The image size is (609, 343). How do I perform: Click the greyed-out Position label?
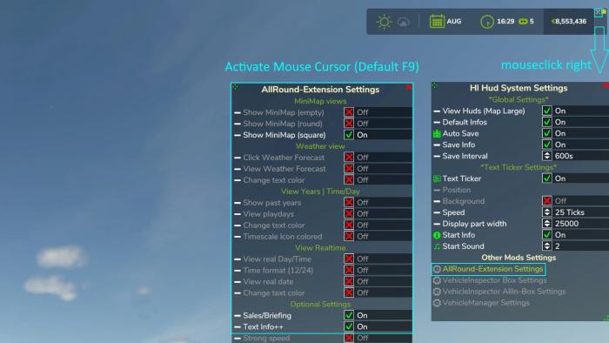(457, 190)
